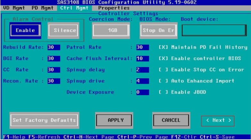Click the APPLY button
251x140 pixels.
coord(114,120)
